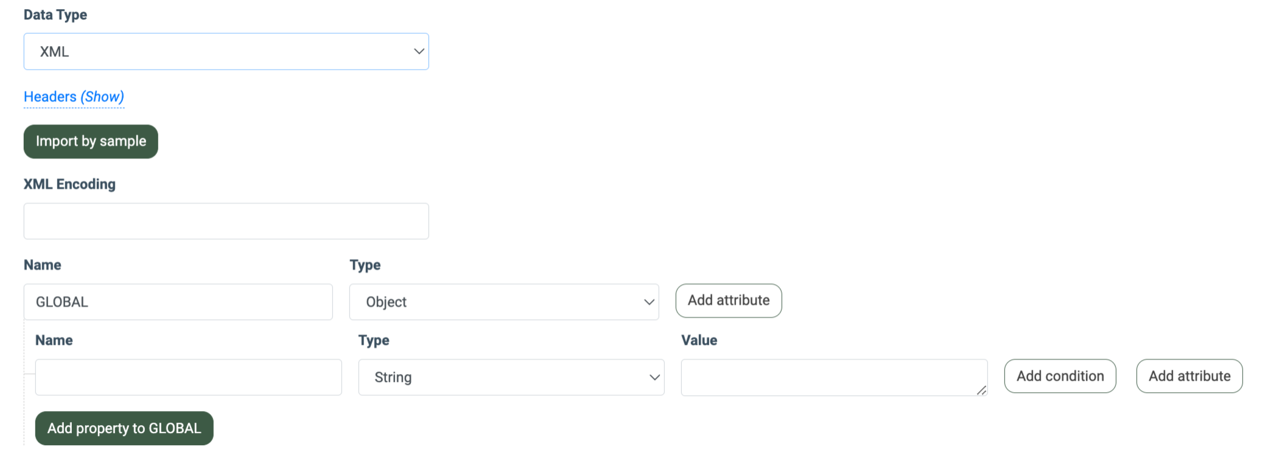This screenshot has height=461, width=1265.
Task: Add attribute to the String property row
Action: pos(1189,376)
